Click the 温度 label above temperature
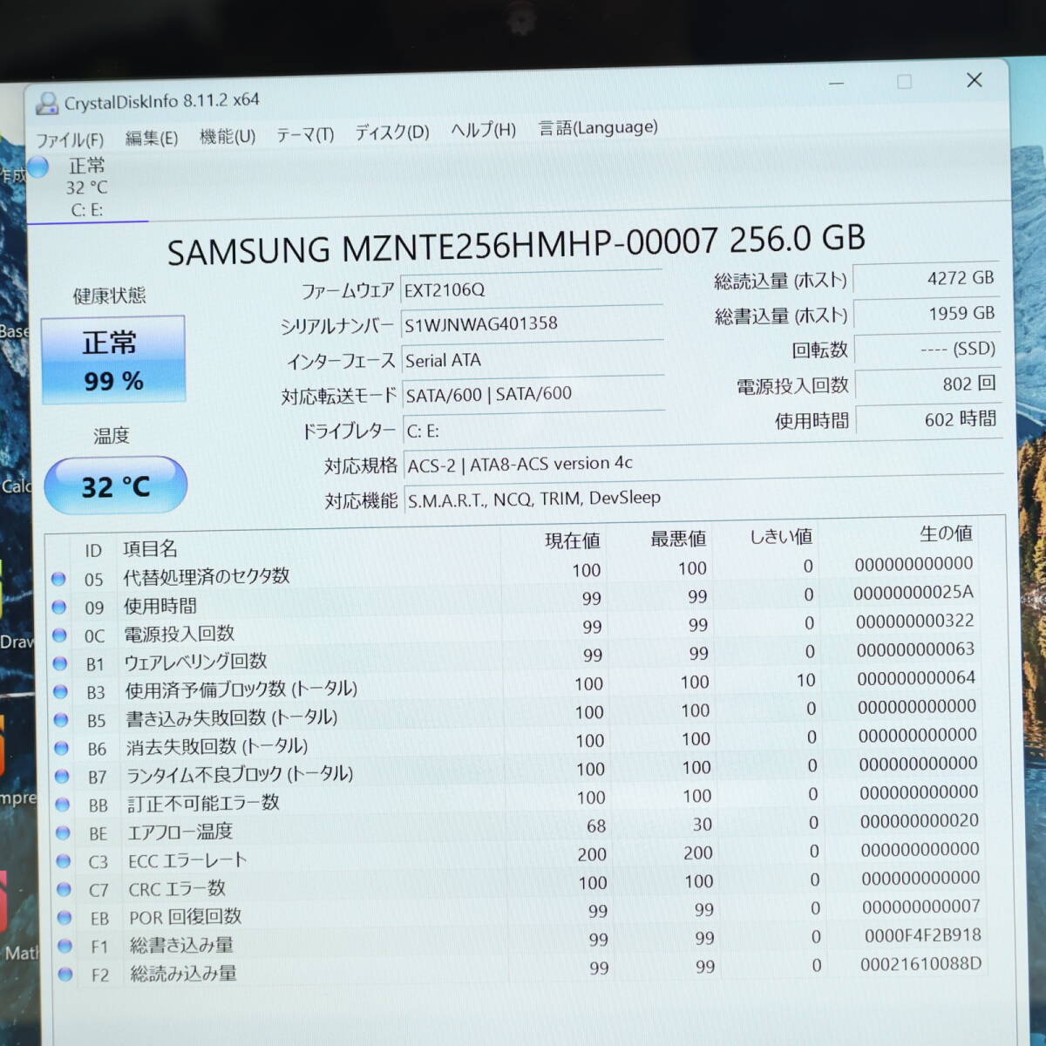The width and height of the screenshot is (1046, 1046). [112, 436]
